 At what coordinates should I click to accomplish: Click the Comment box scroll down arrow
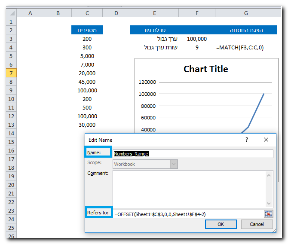click(270, 204)
